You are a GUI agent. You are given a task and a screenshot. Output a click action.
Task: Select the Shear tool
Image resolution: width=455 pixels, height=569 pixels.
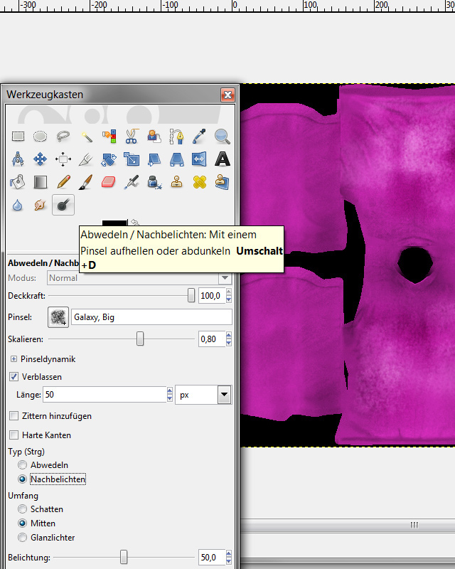pos(154,159)
